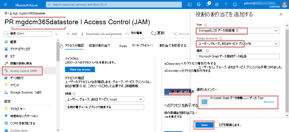Click the アクティビティ ログ icon
Screen dimensions: 289x132
tap(6, 49)
